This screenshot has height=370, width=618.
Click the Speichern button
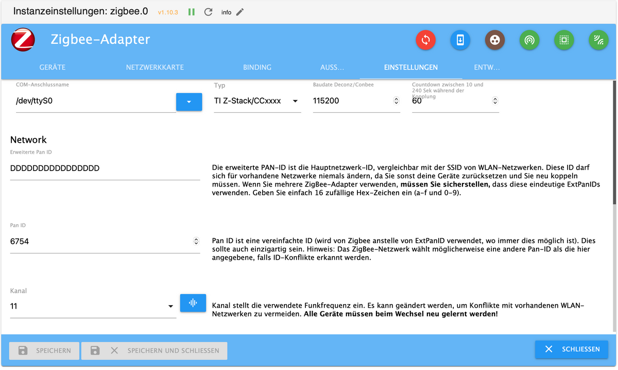pyautogui.click(x=44, y=350)
